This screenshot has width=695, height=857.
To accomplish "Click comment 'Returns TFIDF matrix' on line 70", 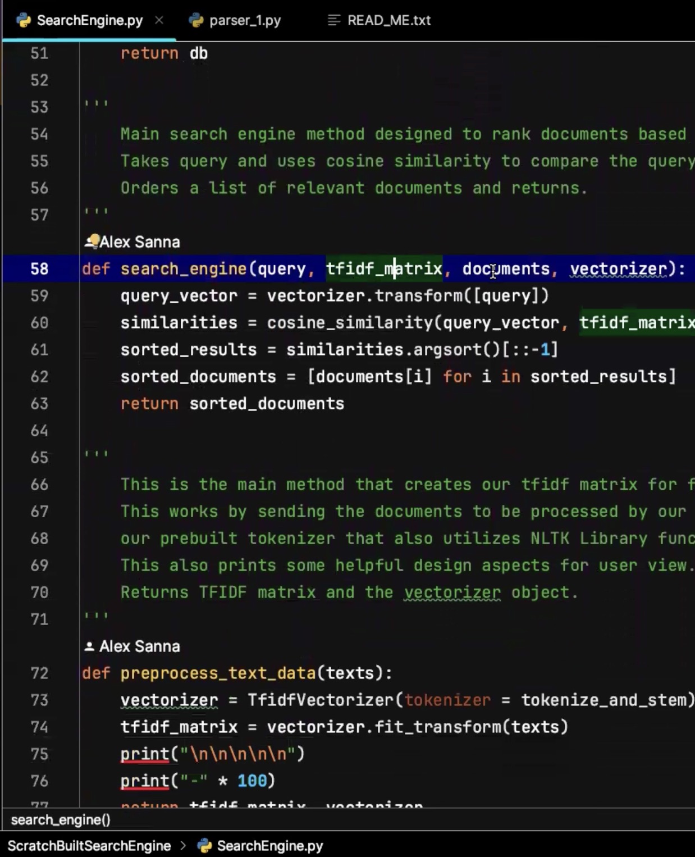I will [349, 592].
